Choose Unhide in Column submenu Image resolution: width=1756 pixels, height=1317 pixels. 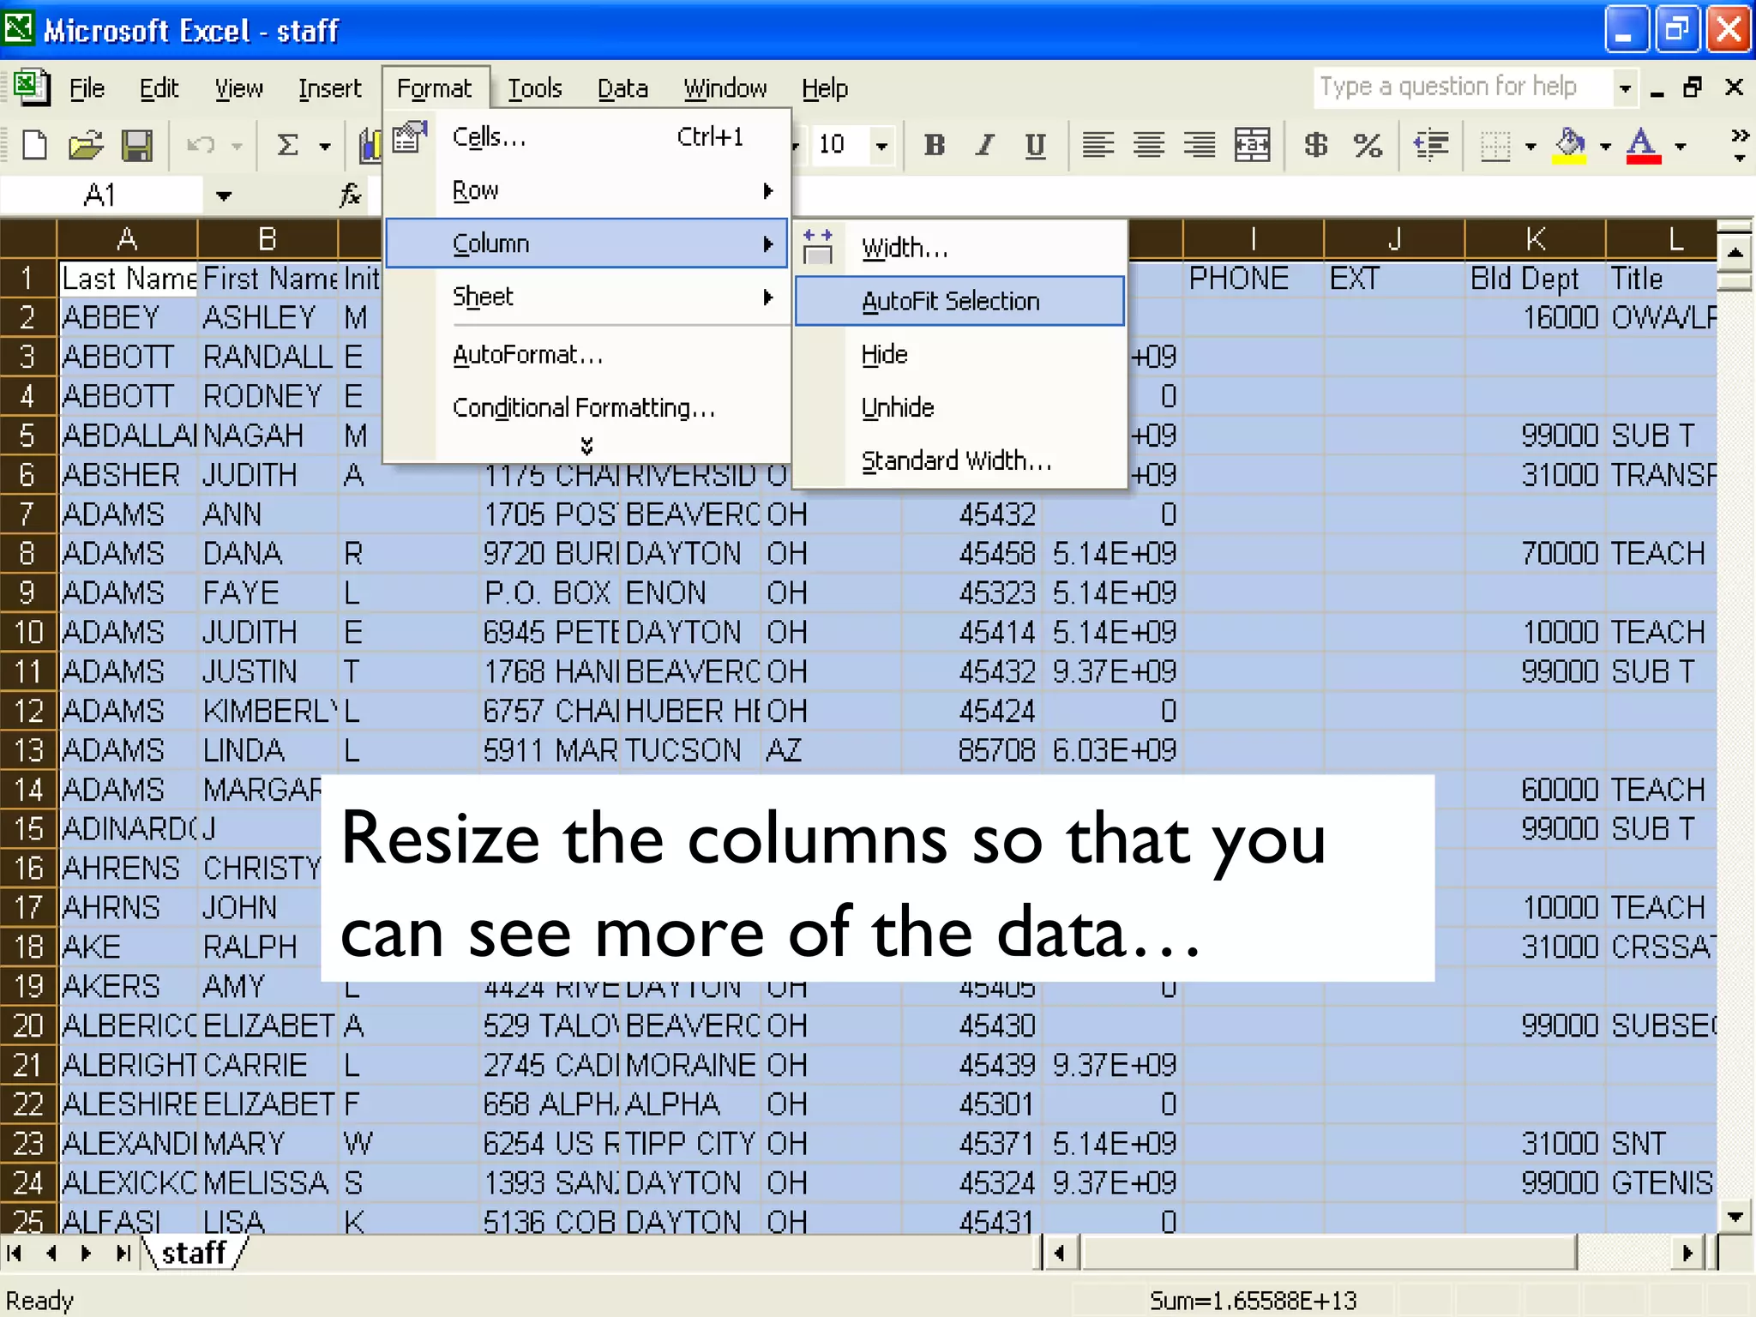click(959, 407)
